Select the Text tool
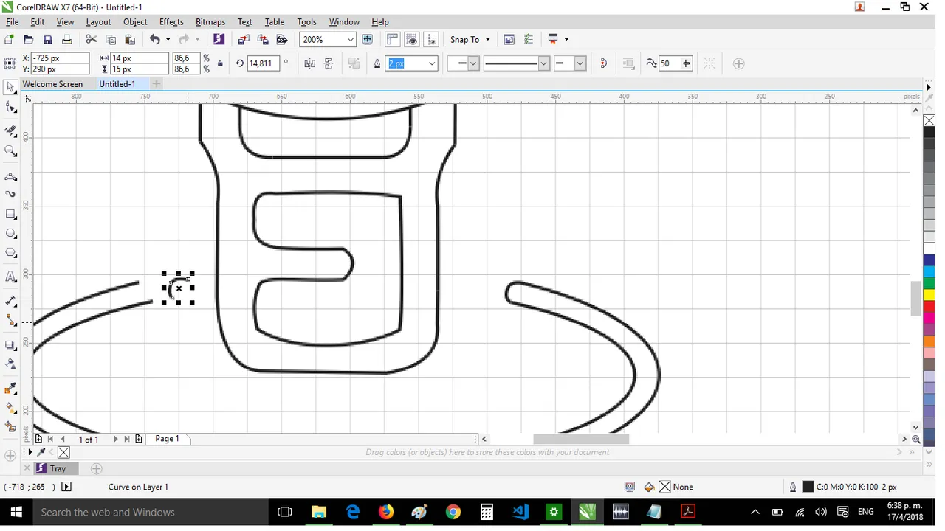Viewport: 945px width, 531px height. pyautogui.click(x=10, y=277)
